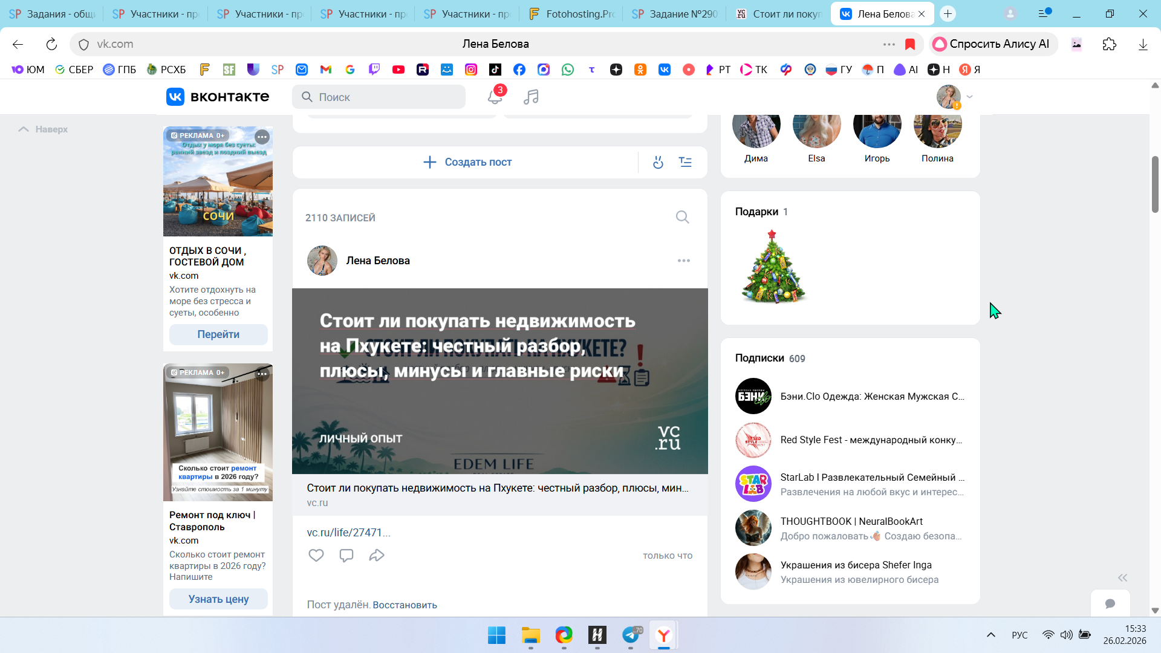Search wall posts with magnifier icon

click(682, 217)
